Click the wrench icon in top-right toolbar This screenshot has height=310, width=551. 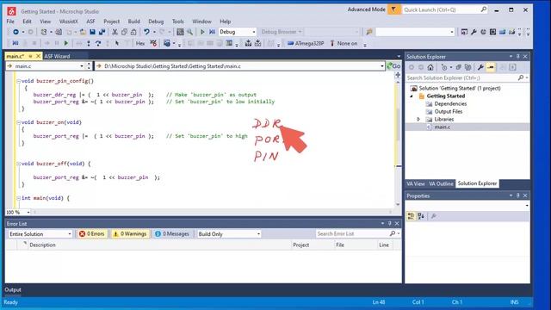point(474,32)
